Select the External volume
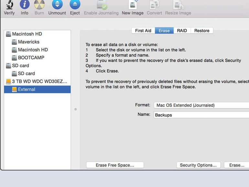 (37, 89)
